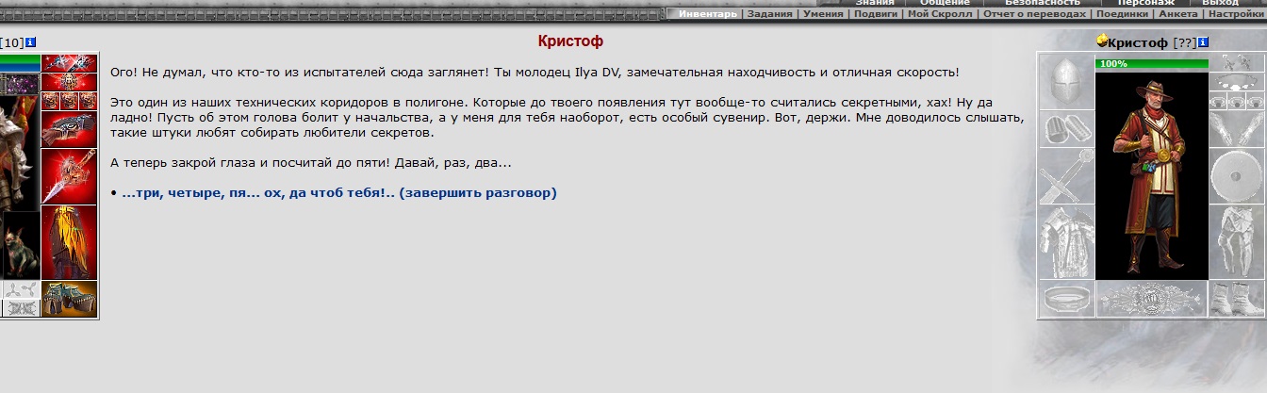The image size is (1267, 393).
Task: Select Кристоф's empty boots slot
Action: (1237, 300)
